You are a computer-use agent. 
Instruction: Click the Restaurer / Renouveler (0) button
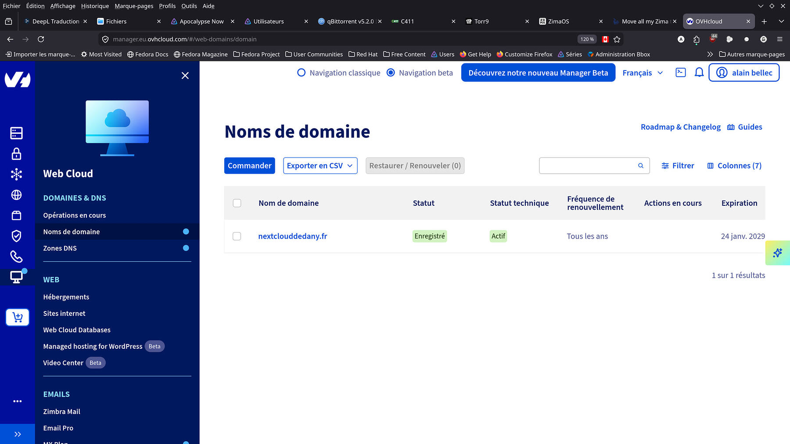click(415, 165)
